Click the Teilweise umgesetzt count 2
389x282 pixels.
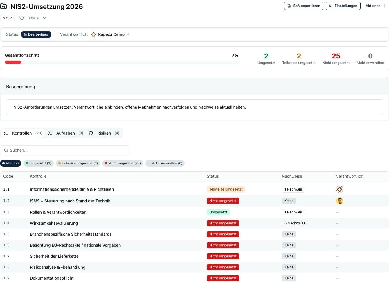point(299,56)
